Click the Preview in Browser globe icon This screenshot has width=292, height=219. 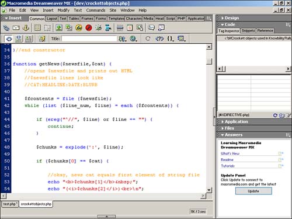(133, 39)
